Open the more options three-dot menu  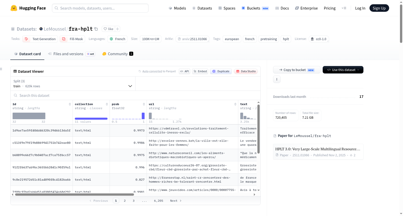pyautogui.click(x=277, y=79)
